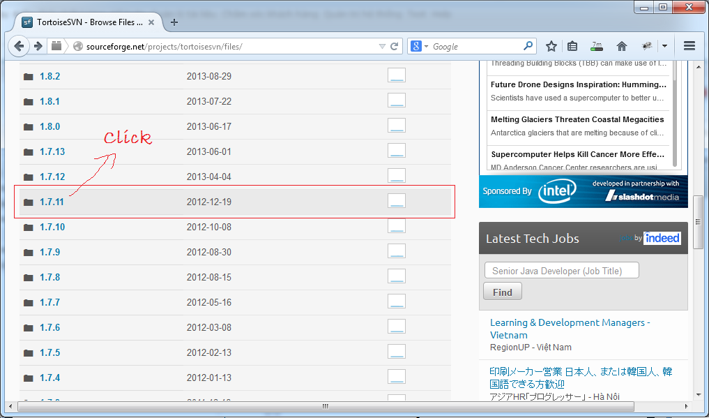Viewport: 709px width, 418px height.
Task: Expand the URL history dropdown arrow
Action: click(x=382, y=46)
